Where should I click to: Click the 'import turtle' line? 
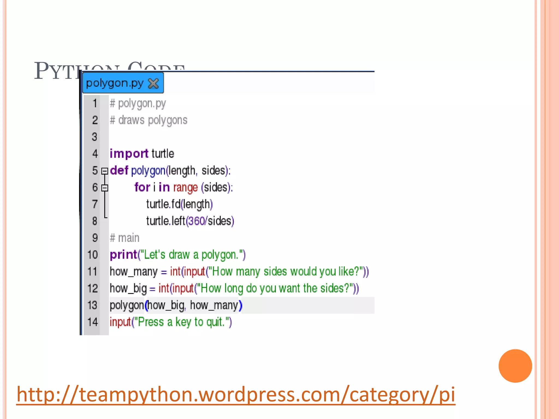coord(142,154)
